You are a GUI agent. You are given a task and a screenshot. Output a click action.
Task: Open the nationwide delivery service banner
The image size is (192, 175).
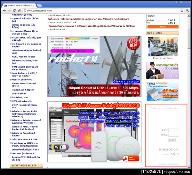coord(163,70)
